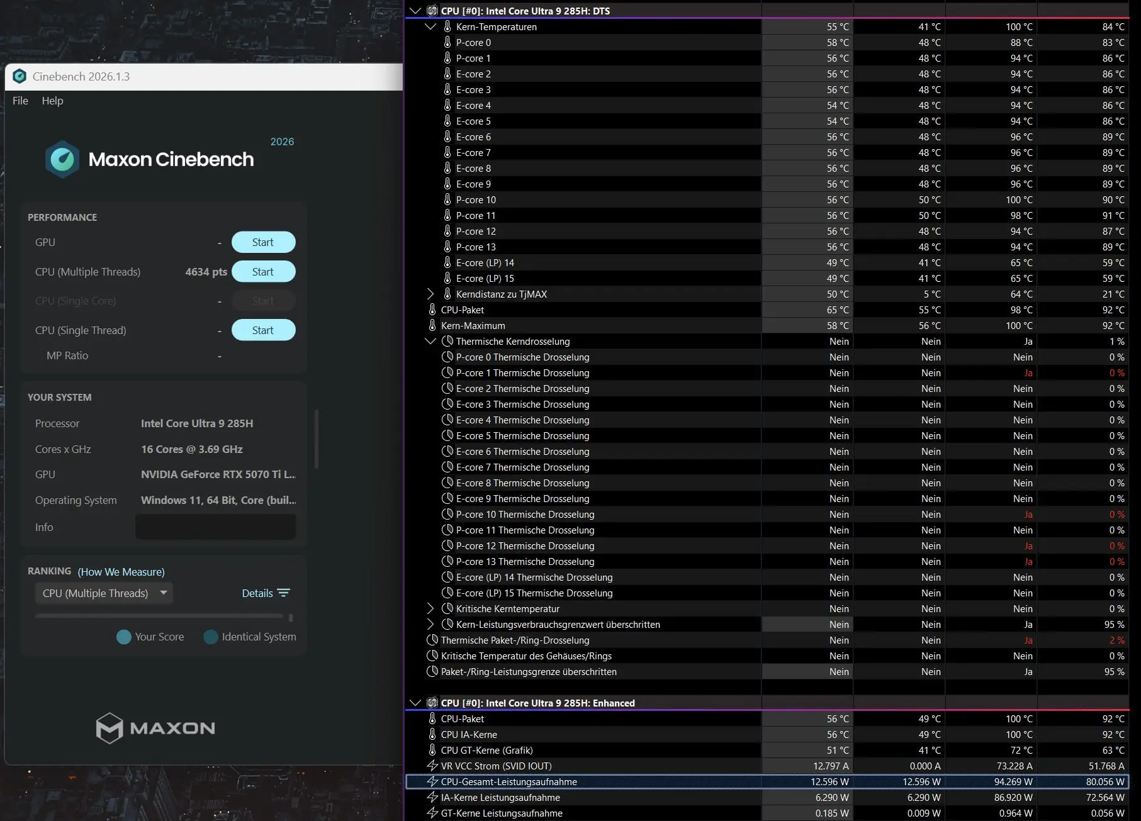Image resolution: width=1141 pixels, height=821 pixels.
Task: Open the How We Measure link
Action: pos(121,572)
